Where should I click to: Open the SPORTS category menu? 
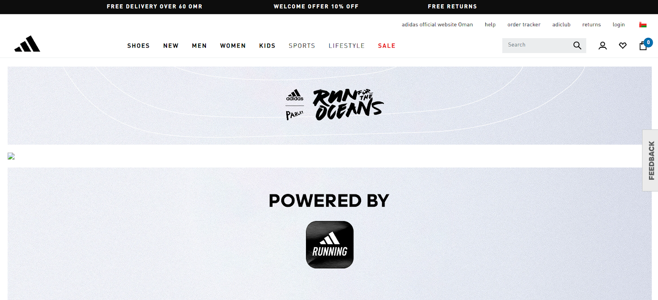click(x=302, y=46)
